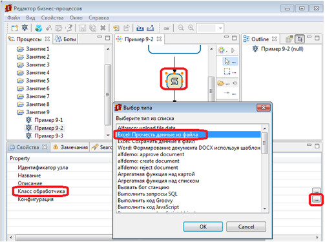Screen dimensions: 325x242
Task: Click the zoom out magnifier icon
Action: tap(181, 28)
